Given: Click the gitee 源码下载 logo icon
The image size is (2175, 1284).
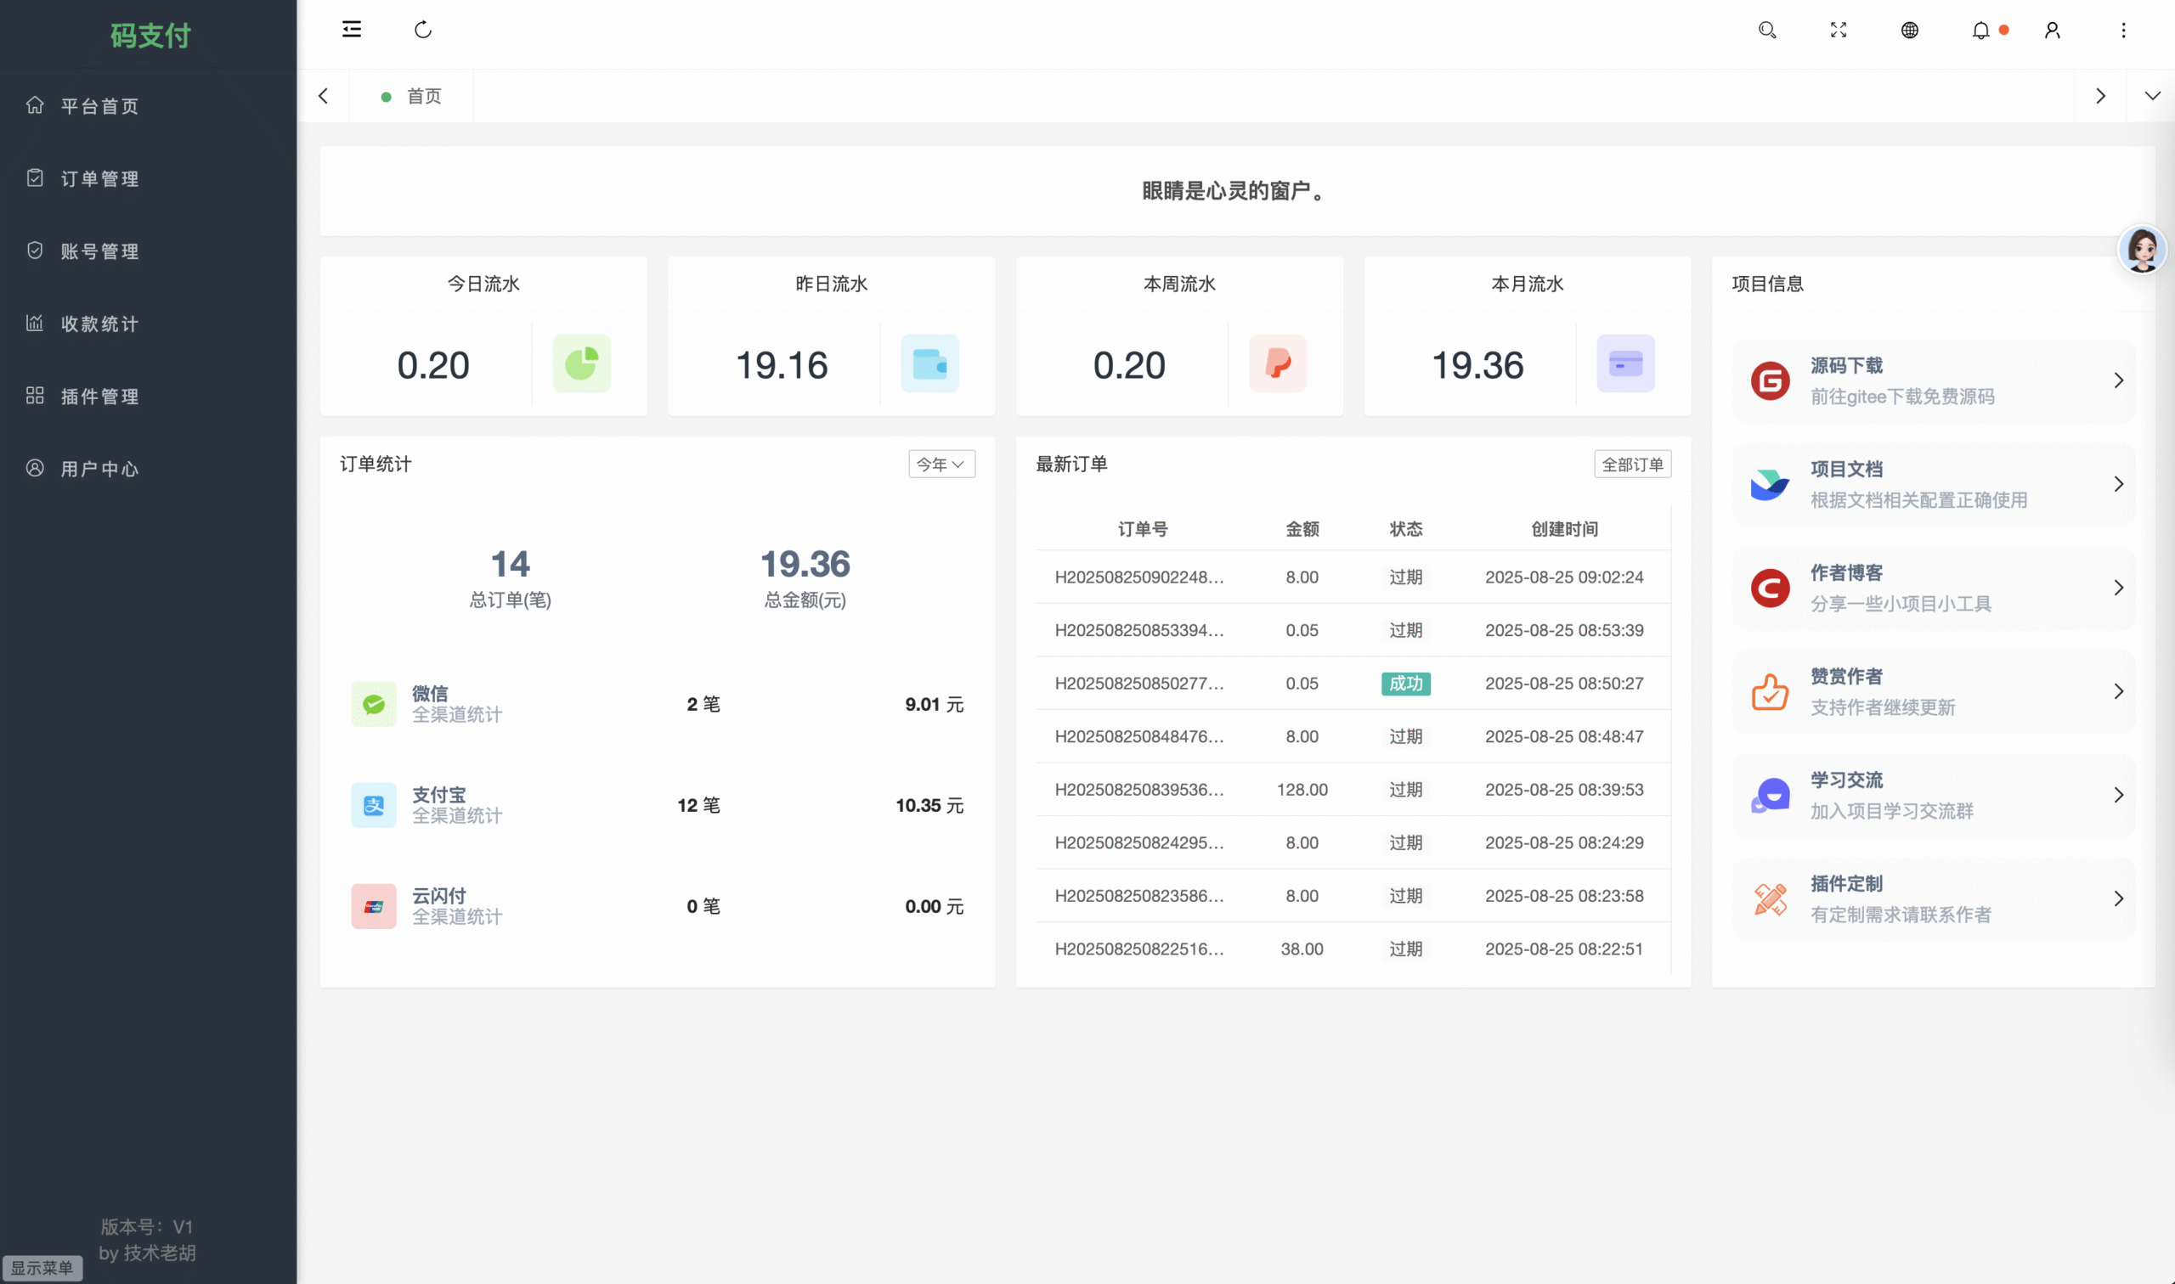Looking at the screenshot, I should point(1770,380).
